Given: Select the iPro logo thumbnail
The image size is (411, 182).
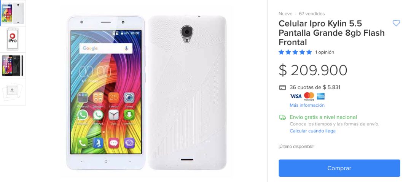Looking at the screenshot, I should [x=13, y=39].
